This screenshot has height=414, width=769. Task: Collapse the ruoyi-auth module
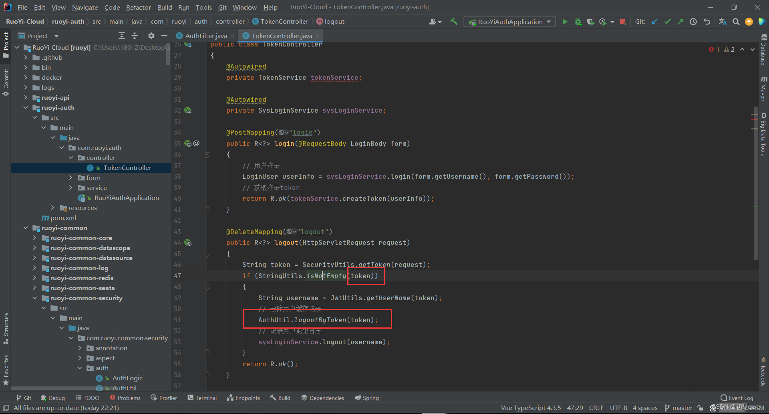coord(26,107)
